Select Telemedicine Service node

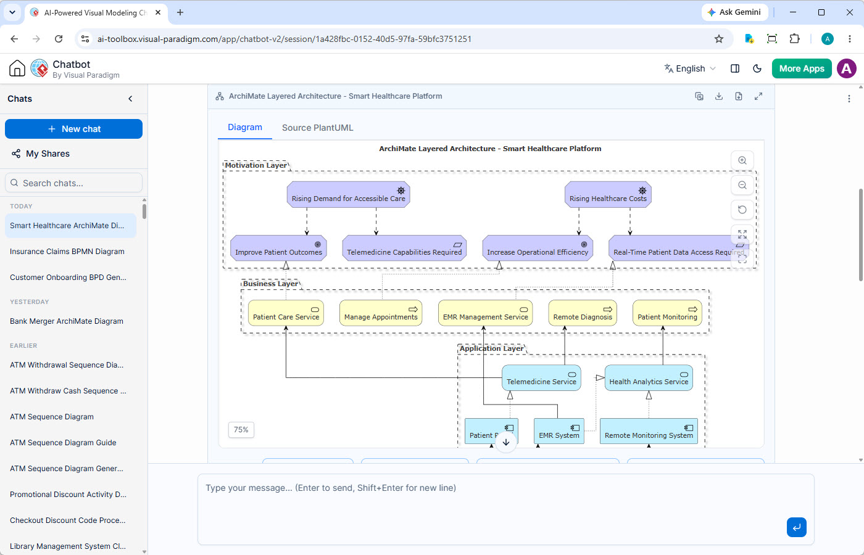(541, 377)
